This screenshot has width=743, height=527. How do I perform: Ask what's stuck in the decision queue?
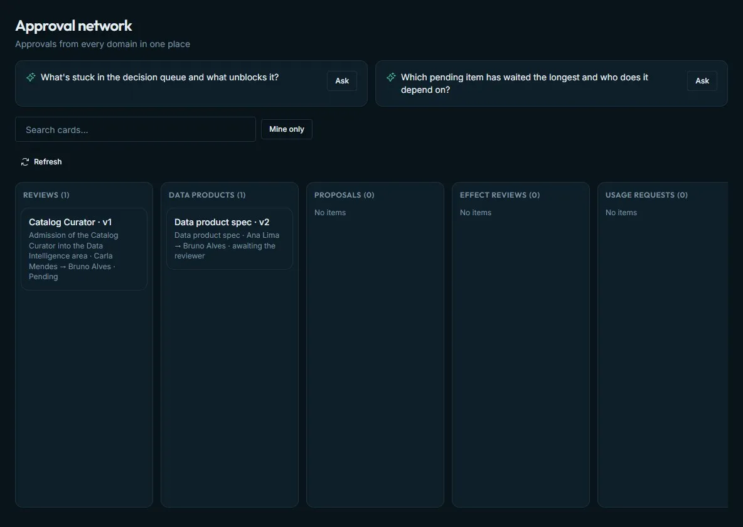click(341, 81)
